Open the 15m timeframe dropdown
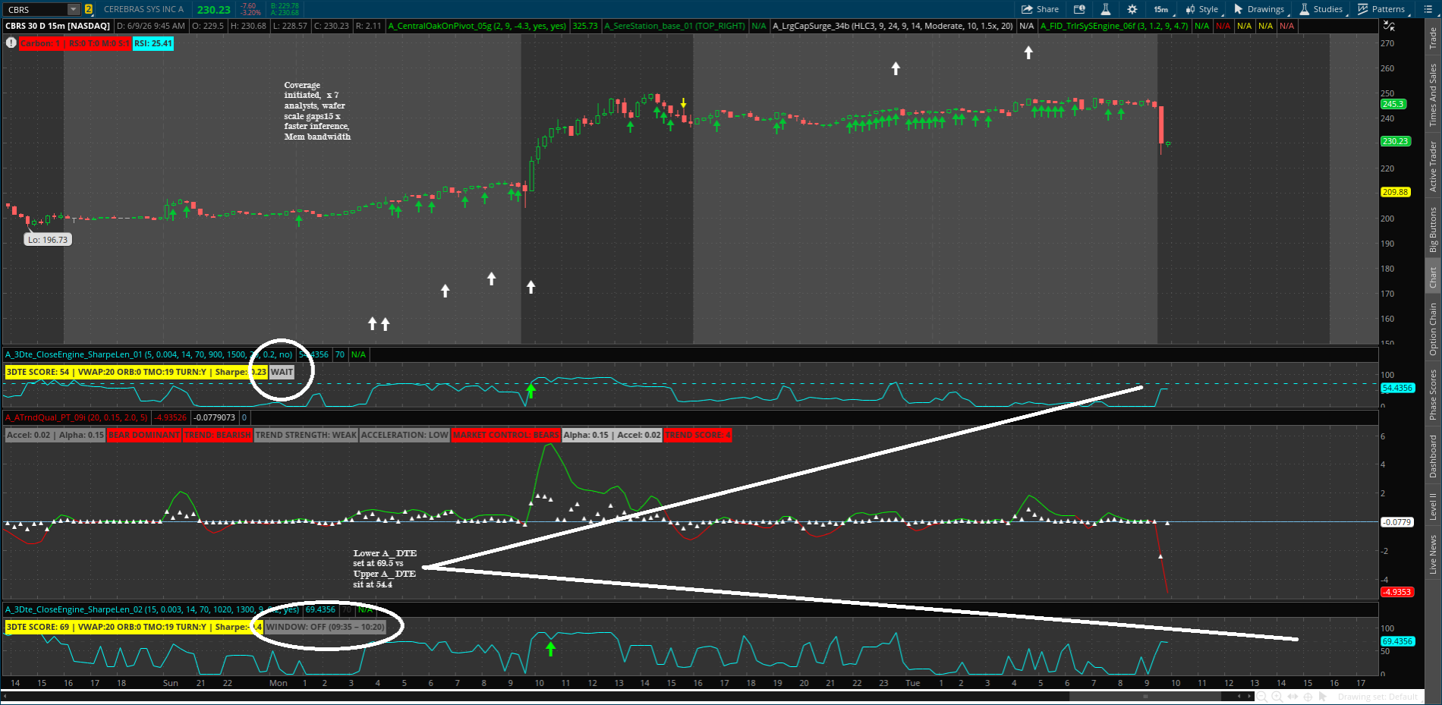Screen dimensions: 1442x705 coord(1163,9)
